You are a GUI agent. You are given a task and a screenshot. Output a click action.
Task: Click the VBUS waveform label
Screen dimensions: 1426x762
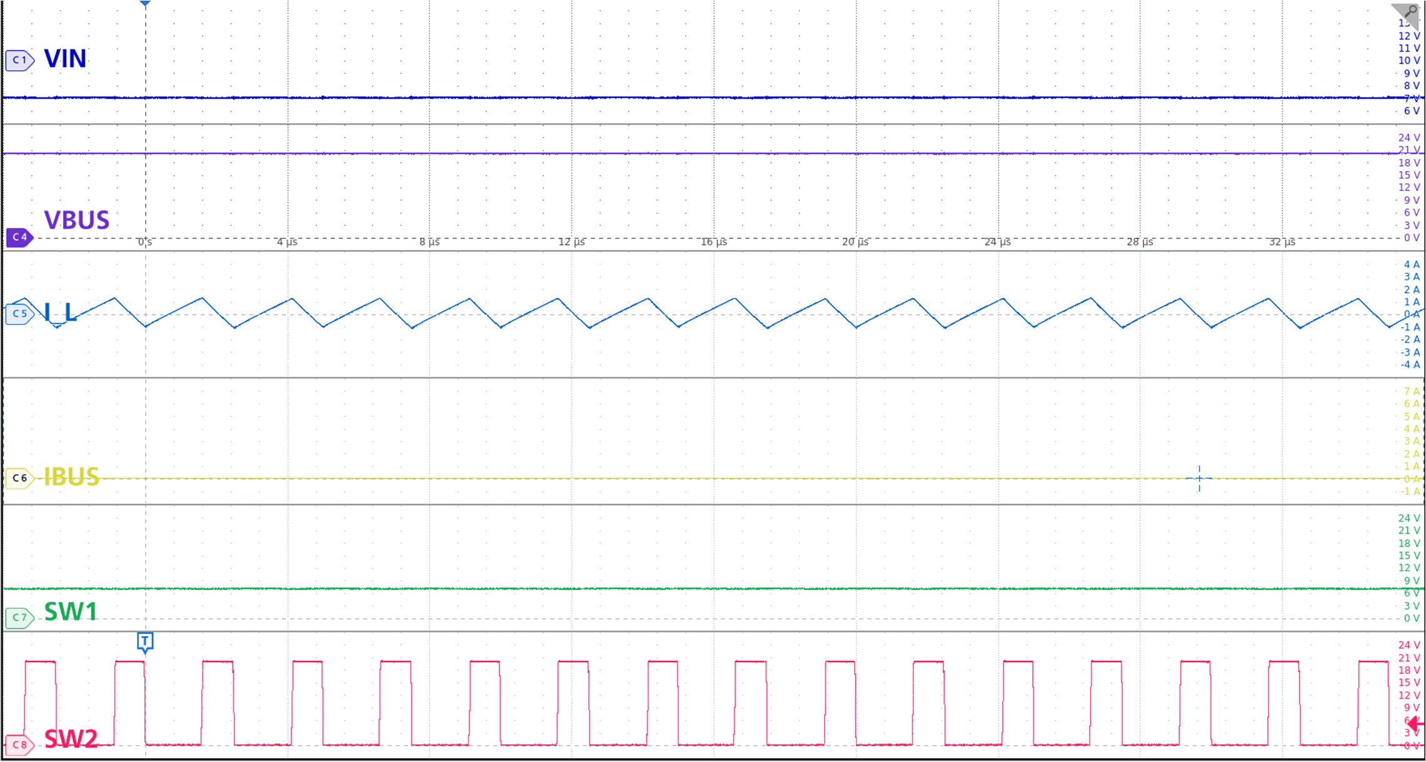[76, 220]
